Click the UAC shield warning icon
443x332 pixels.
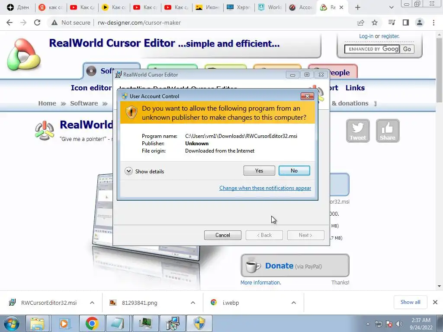[131, 112]
